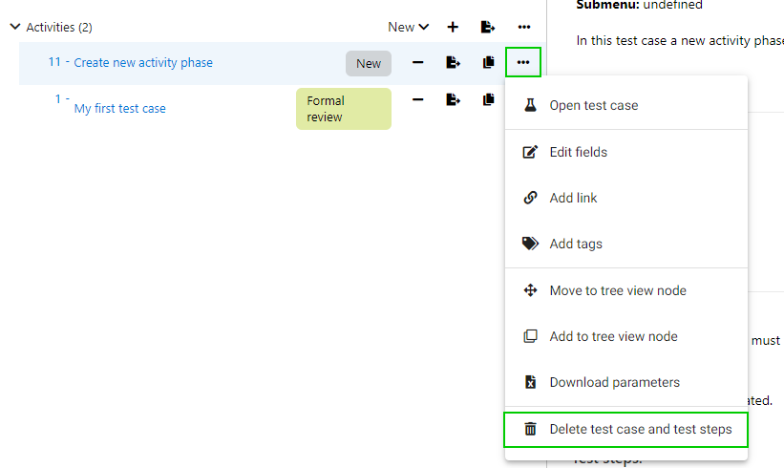
Task: Click export icon in Activities header row
Action: pos(488,27)
